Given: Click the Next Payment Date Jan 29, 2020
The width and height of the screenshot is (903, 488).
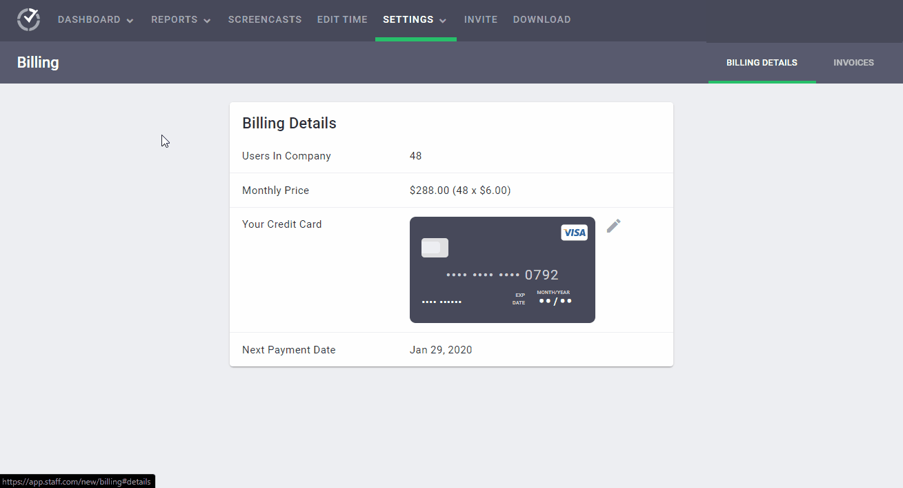Looking at the screenshot, I should click(441, 349).
